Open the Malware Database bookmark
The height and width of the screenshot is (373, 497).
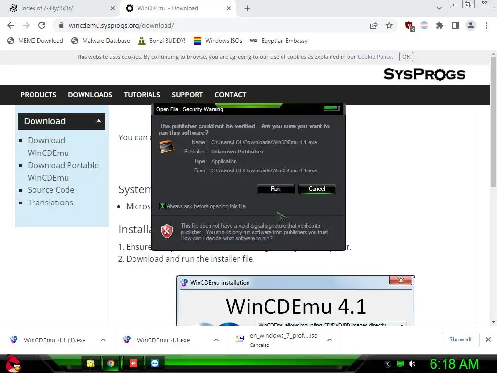(x=100, y=41)
